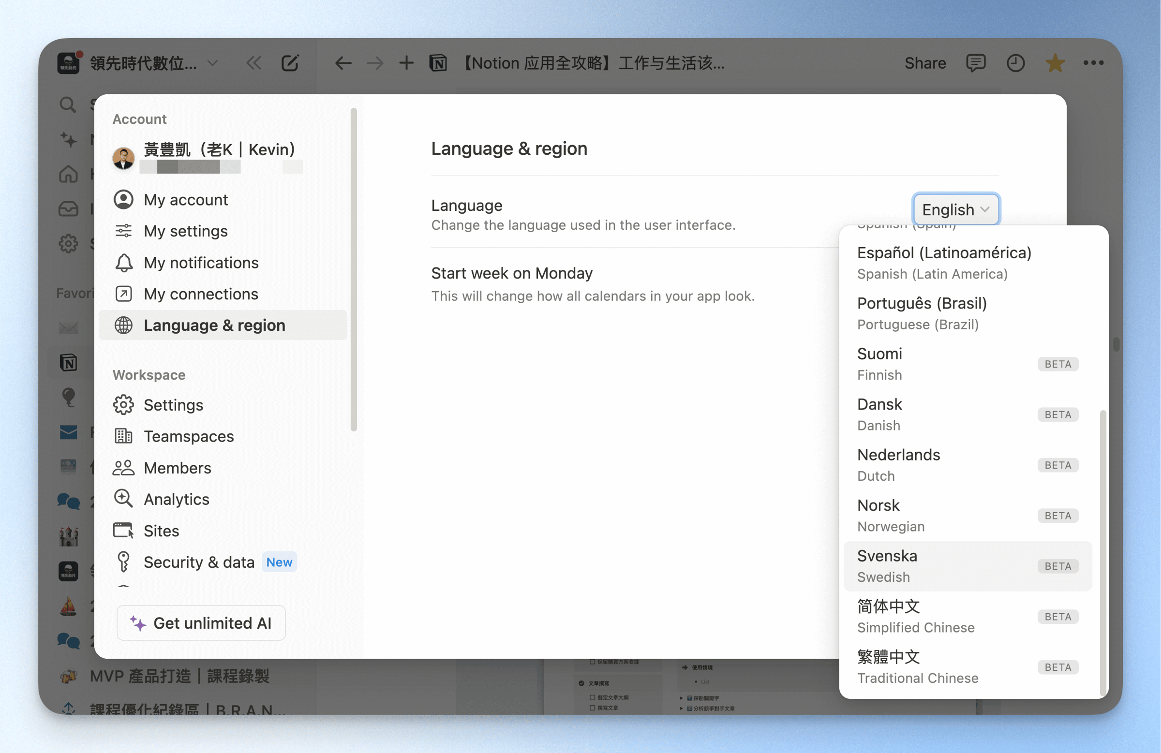This screenshot has height=753, width=1161.
Task: Click search magnifier in sidebar
Action: (x=68, y=104)
